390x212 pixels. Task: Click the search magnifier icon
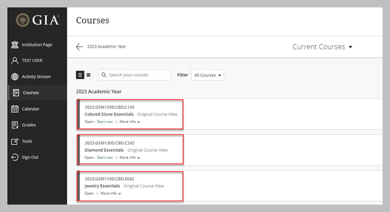click(x=104, y=75)
